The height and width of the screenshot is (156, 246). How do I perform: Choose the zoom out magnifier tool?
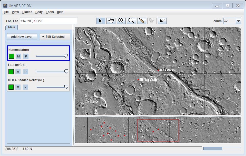tap(131, 21)
